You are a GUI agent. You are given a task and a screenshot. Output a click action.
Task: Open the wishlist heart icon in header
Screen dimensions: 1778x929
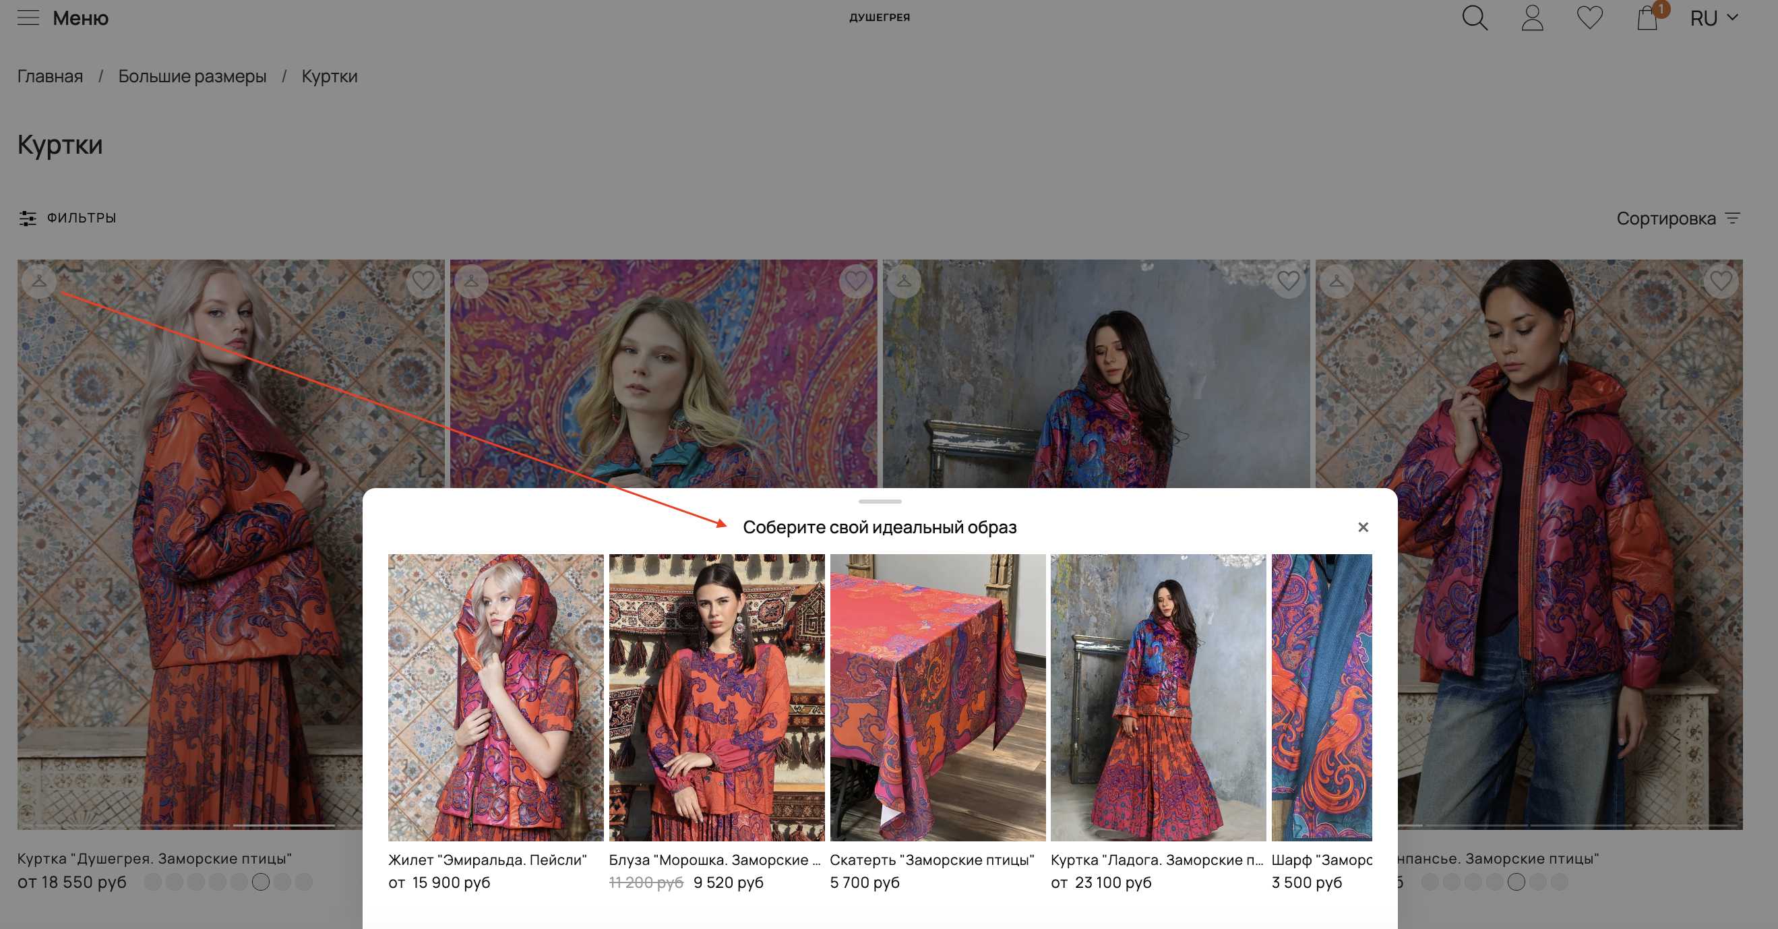[1589, 18]
